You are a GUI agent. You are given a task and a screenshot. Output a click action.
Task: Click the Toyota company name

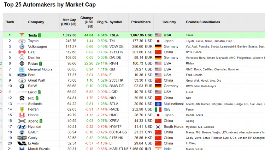pos(33,41)
